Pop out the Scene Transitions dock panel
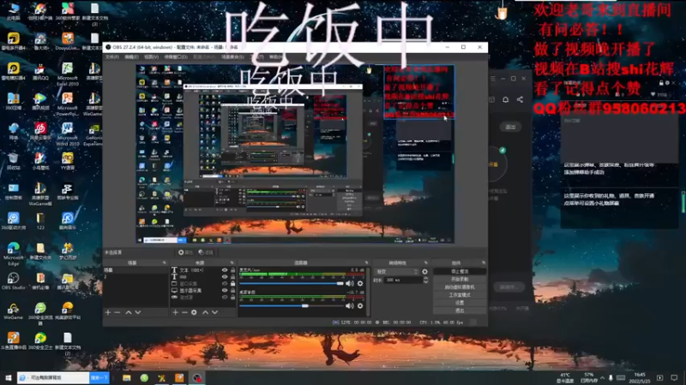 (x=426, y=263)
